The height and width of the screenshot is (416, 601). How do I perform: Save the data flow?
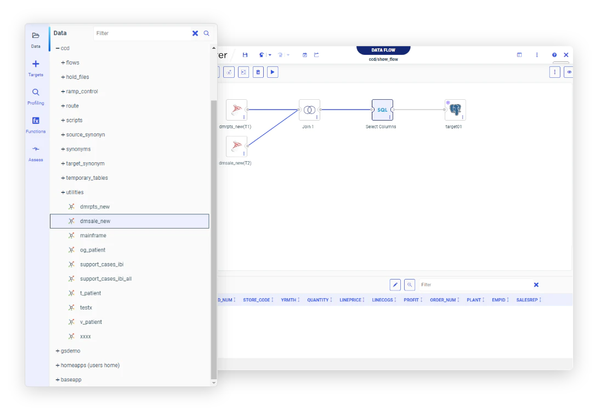[x=245, y=55]
